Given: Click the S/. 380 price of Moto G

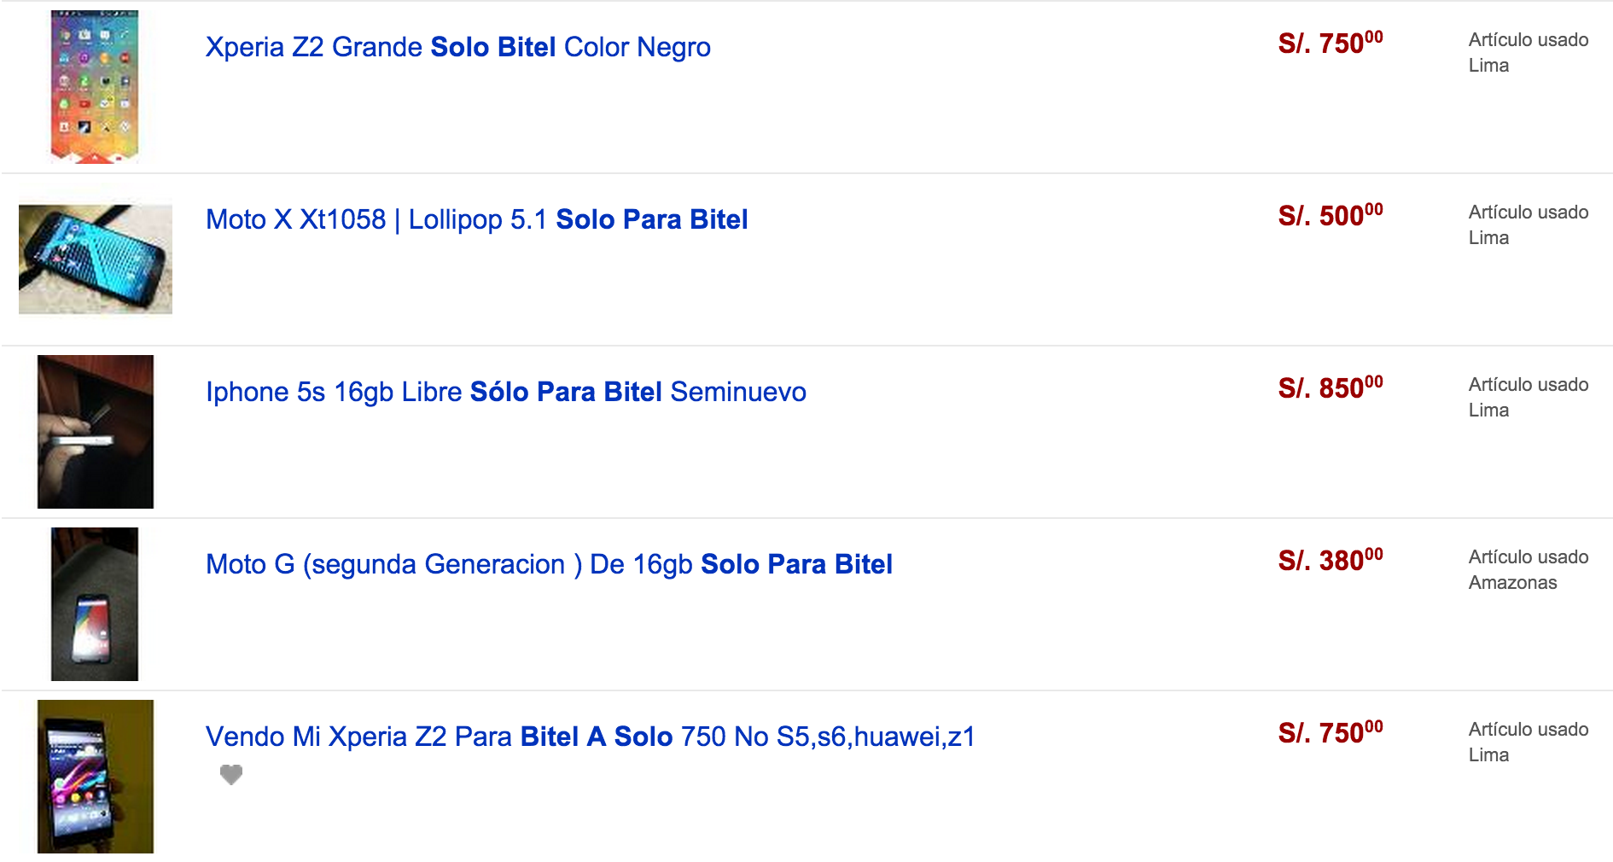Looking at the screenshot, I should 1331,560.
